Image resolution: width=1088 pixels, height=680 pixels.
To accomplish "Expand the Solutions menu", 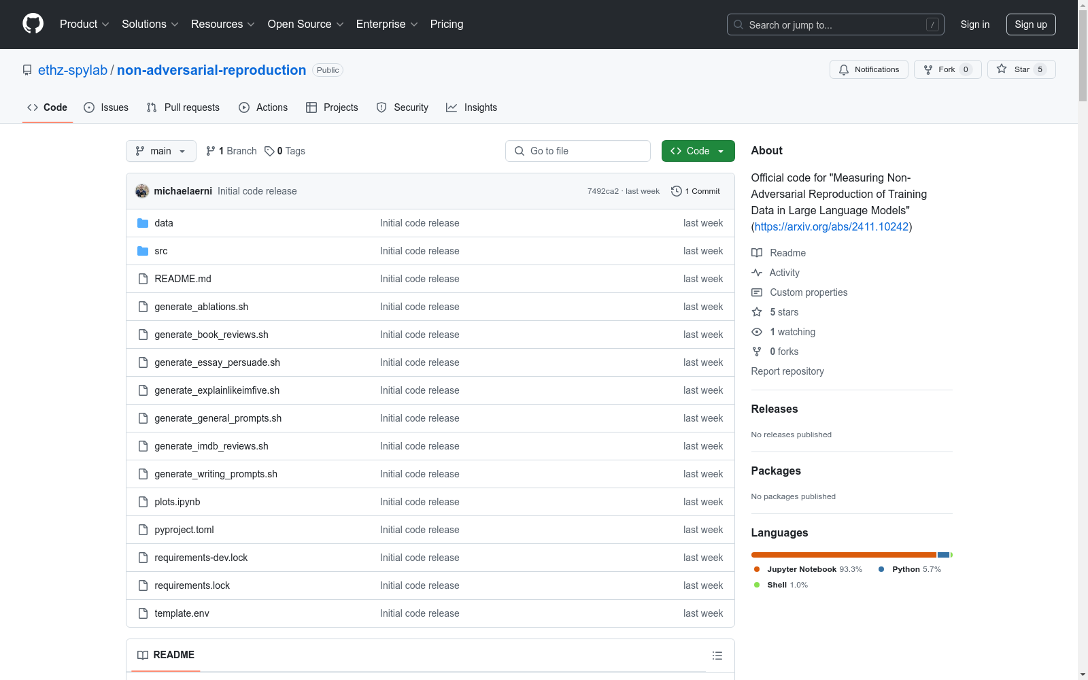I will [x=150, y=24].
